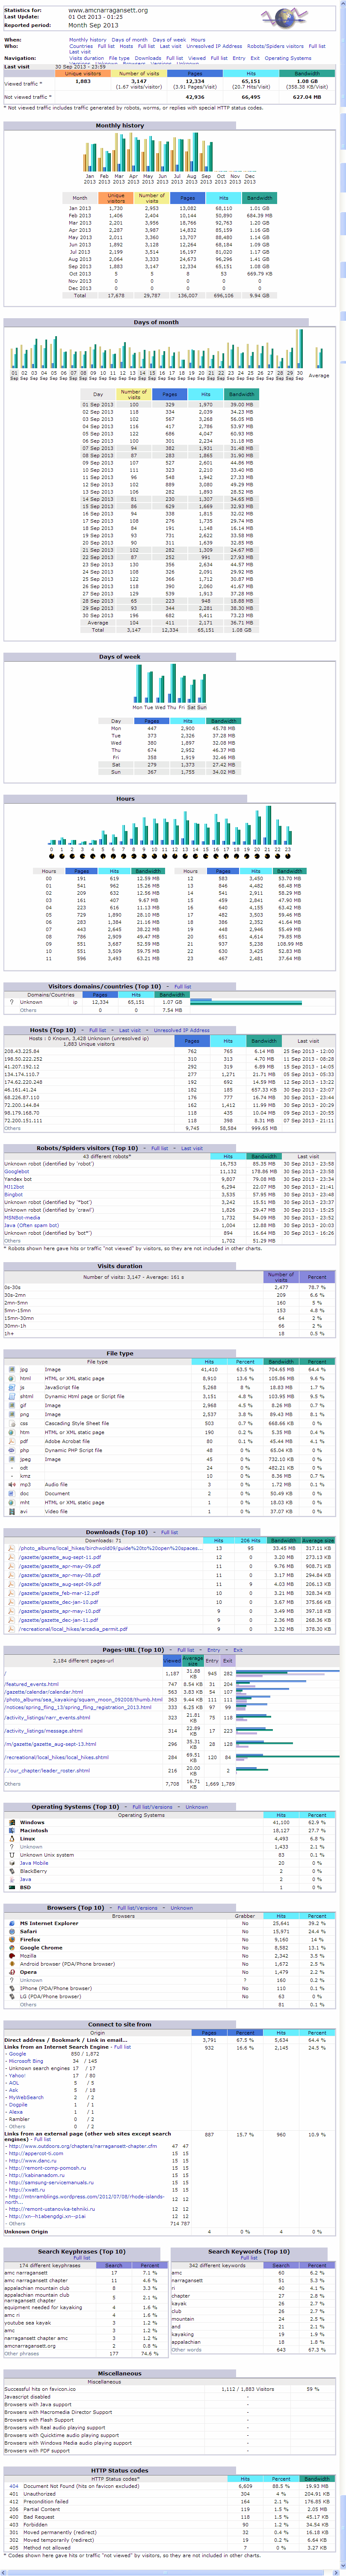Open Unknown link in Browsers section header
The height and width of the screenshot is (2576, 346).
point(181,1907)
